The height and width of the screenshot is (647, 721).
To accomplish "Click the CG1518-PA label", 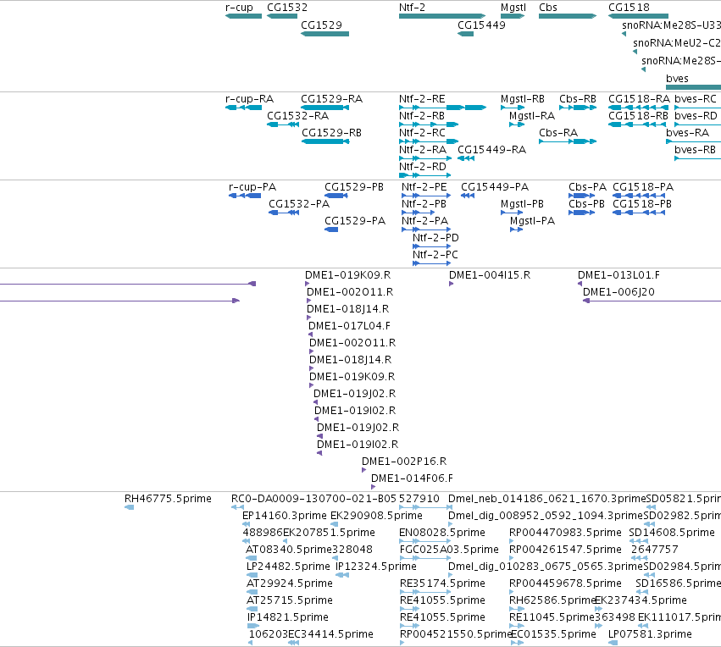I will [643, 187].
